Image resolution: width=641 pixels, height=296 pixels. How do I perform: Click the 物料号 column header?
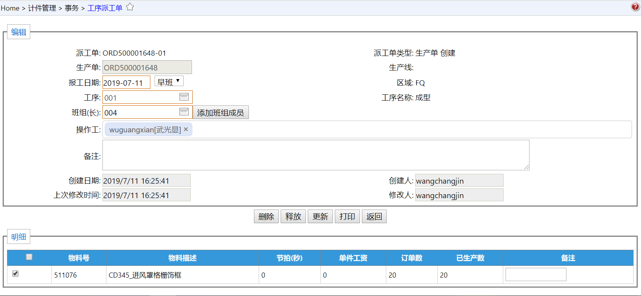pyautogui.click(x=79, y=258)
